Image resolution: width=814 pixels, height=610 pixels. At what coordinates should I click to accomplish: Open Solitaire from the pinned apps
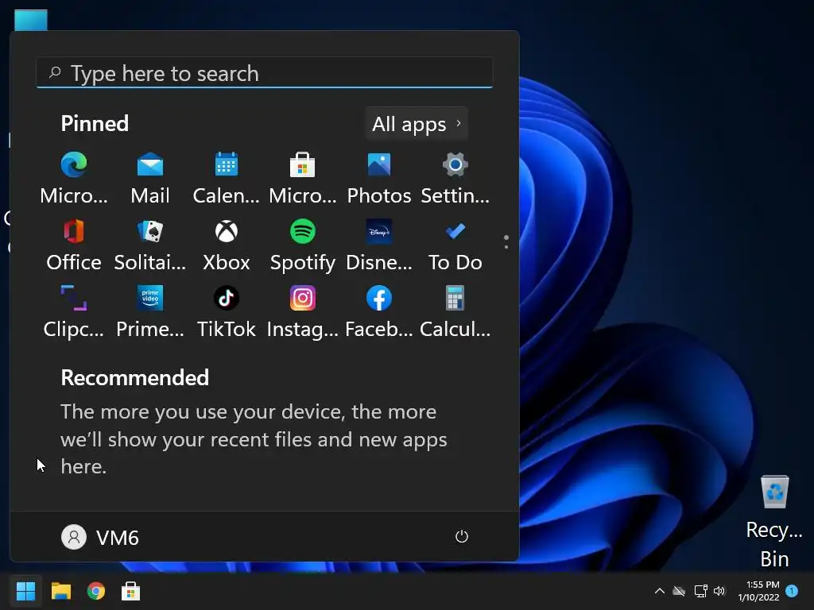(150, 245)
